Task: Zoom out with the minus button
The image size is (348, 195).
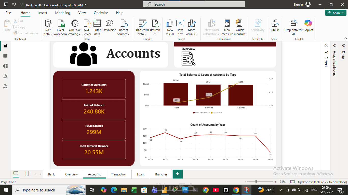Action: 246,182
